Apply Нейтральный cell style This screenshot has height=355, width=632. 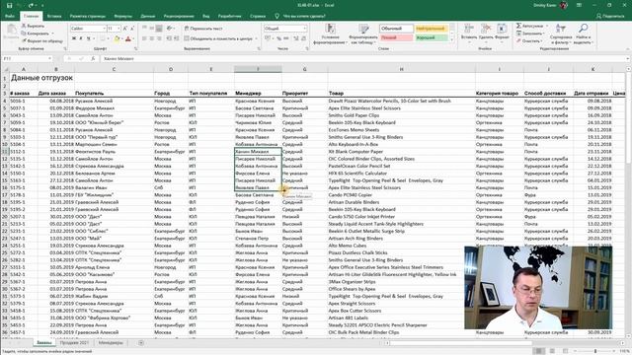(432, 29)
